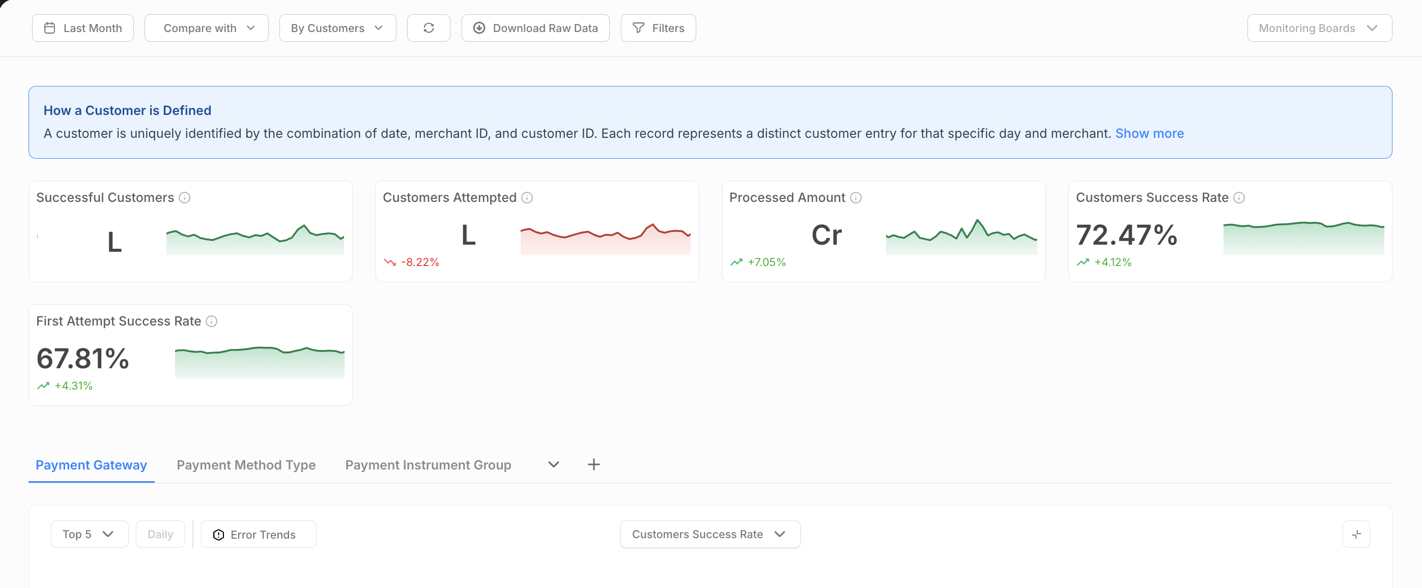This screenshot has height=588, width=1422.
Task: Add a new dimension tab with plus icon
Action: point(593,464)
